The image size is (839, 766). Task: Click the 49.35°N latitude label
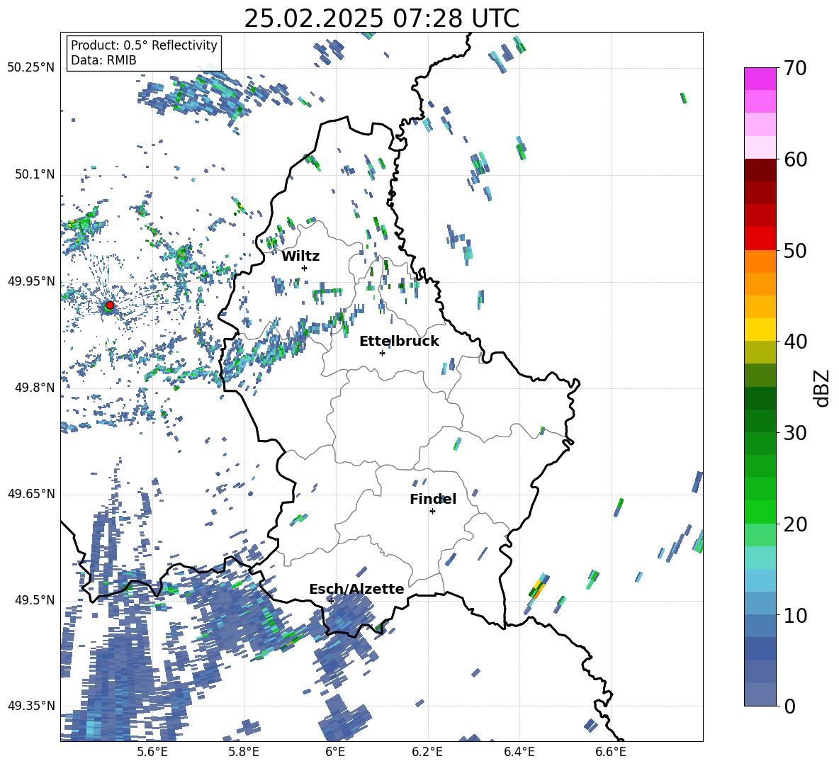click(x=31, y=706)
